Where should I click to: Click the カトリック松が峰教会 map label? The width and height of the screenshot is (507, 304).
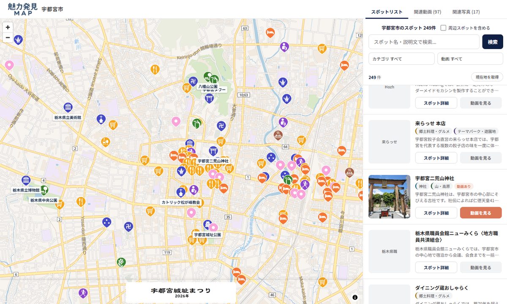point(181,203)
